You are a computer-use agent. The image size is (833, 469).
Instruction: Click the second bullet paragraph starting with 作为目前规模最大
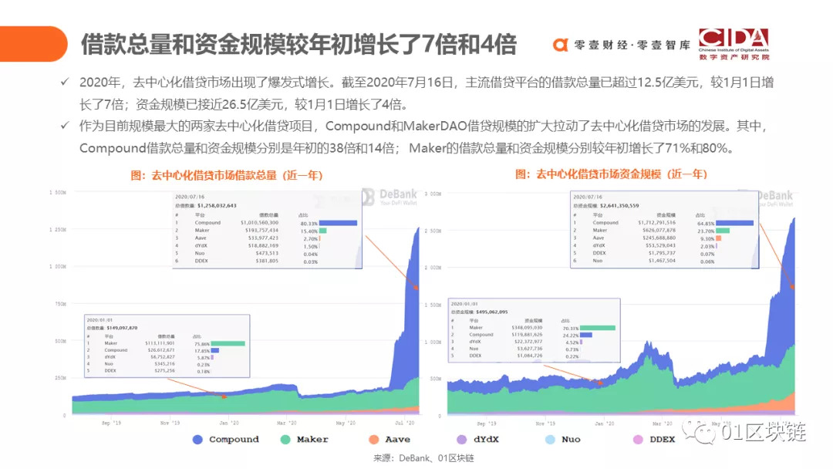(x=423, y=137)
